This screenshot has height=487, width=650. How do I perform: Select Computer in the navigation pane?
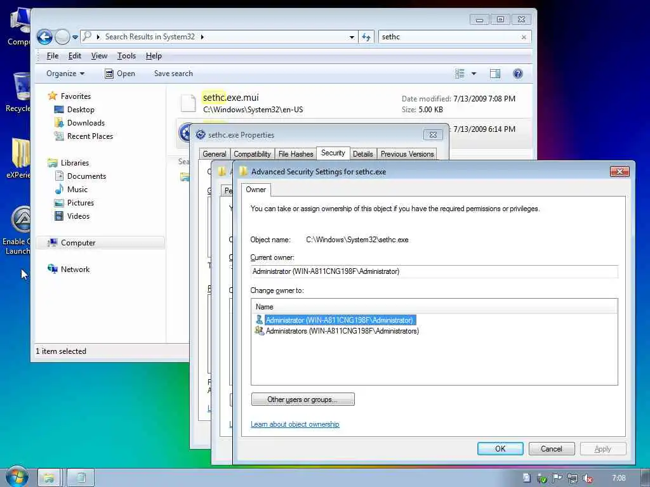click(x=100, y=243)
